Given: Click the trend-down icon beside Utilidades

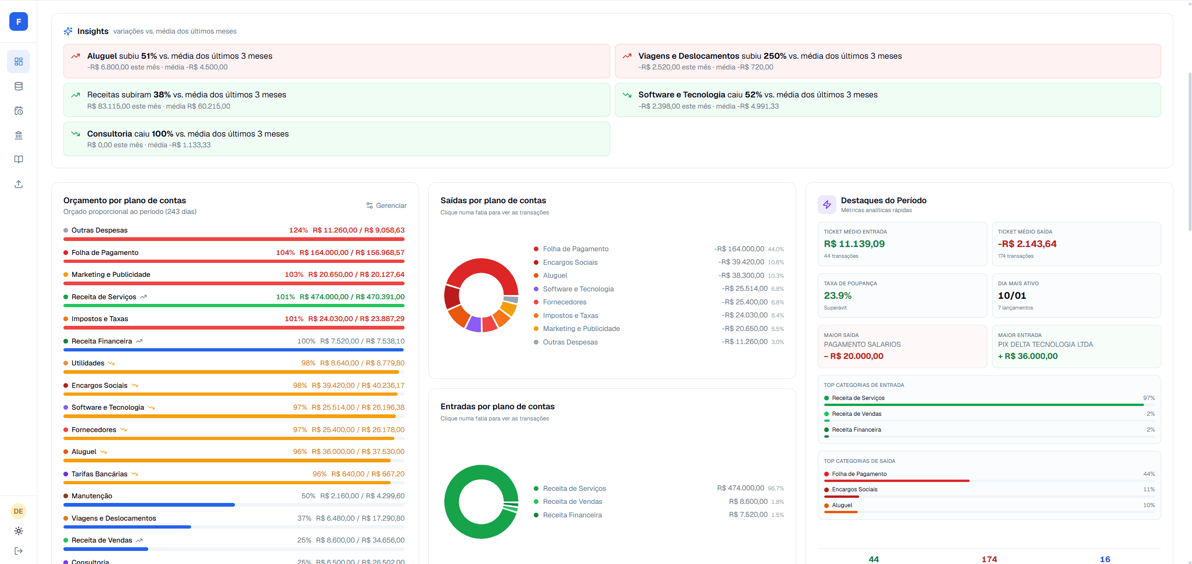Looking at the screenshot, I should [x=111, y=364].
